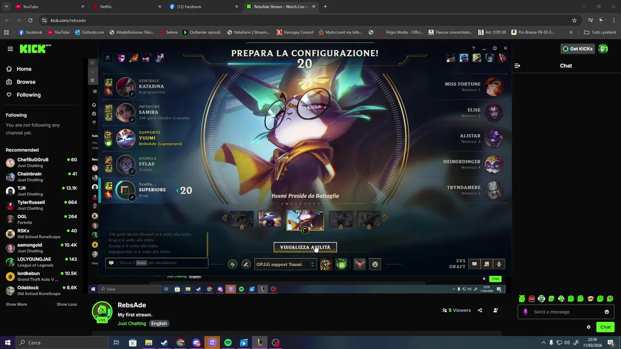Switch to the (12) Facebook tab

point(204,7)
